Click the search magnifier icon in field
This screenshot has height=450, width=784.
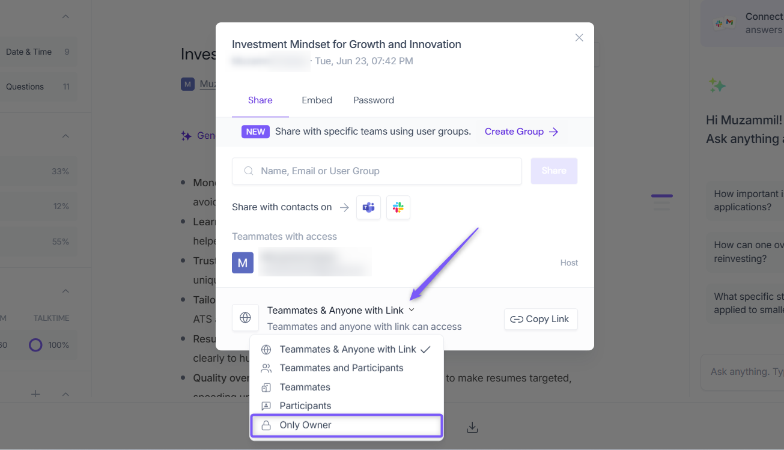pyautogui.click(x=249, y=171)
